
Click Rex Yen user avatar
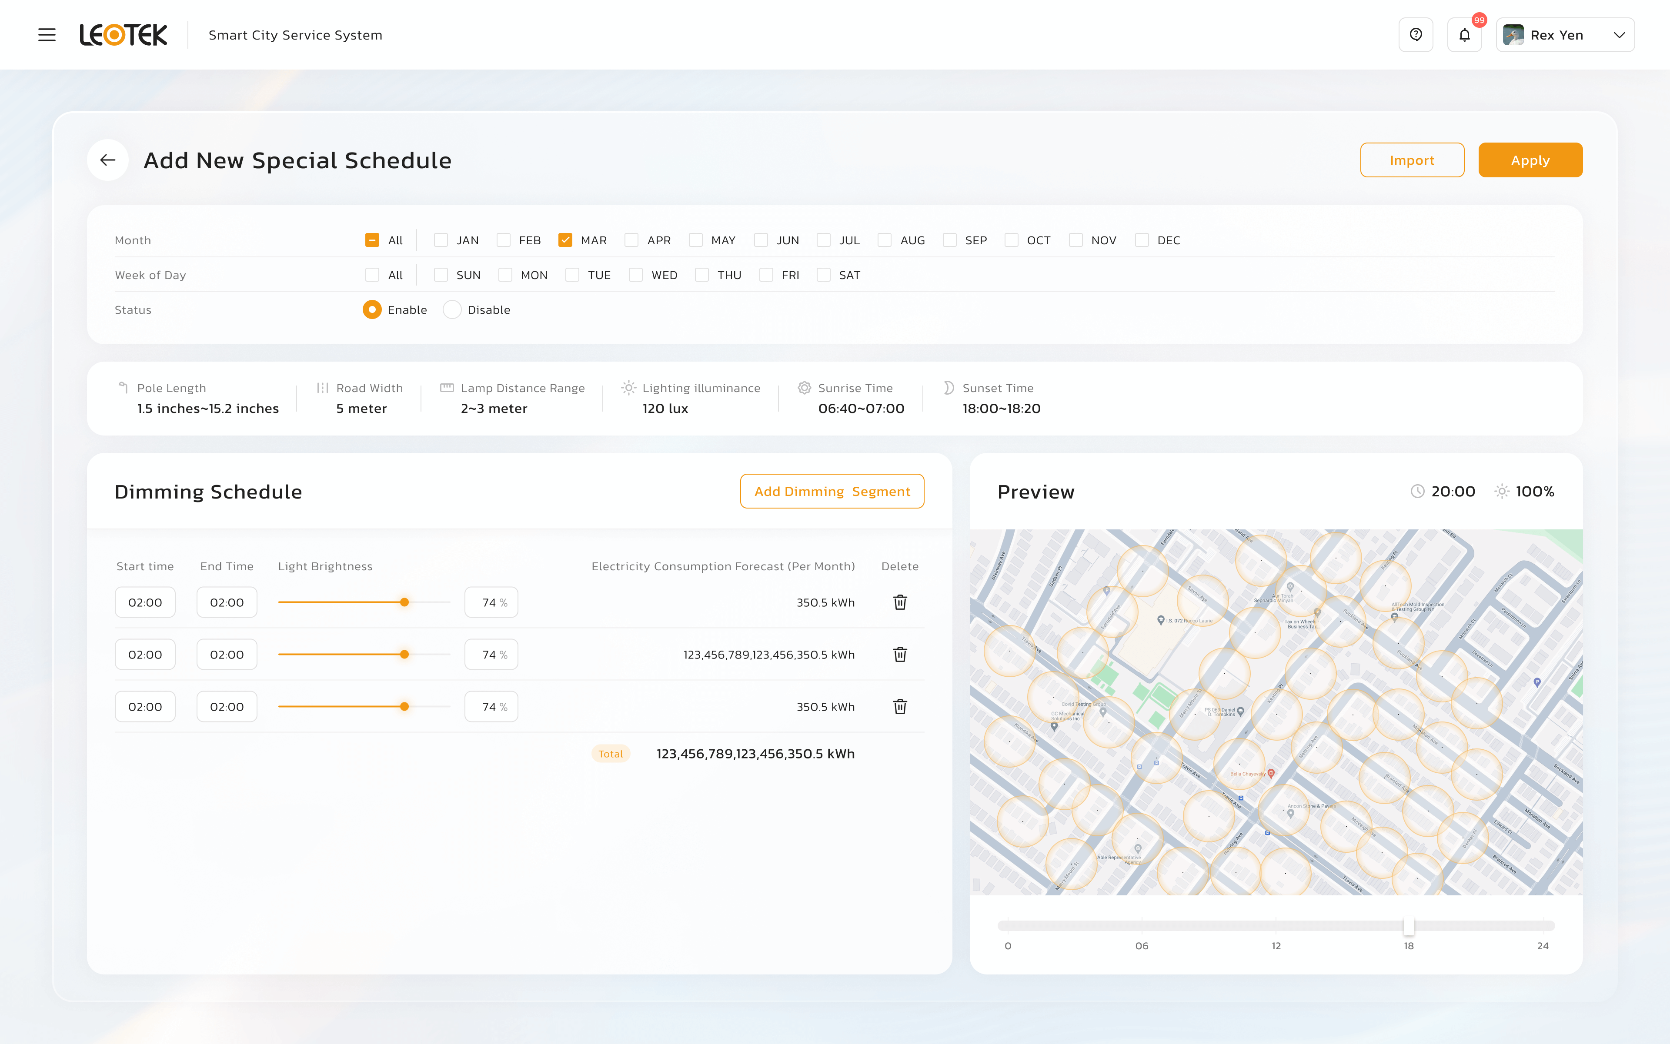click(1513, 34)
